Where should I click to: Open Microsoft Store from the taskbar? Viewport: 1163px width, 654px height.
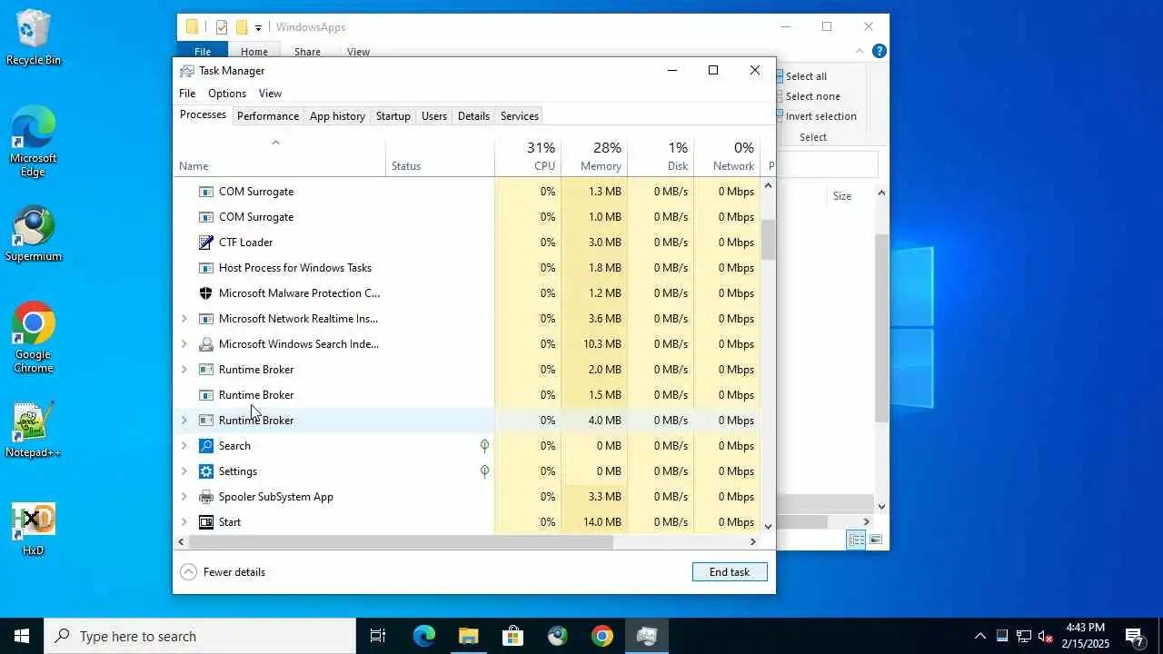pos(513,636)
